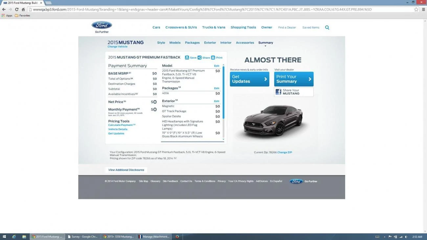
Task: Click the Ford oval logo in header
Action: click(x=102, y=25)
